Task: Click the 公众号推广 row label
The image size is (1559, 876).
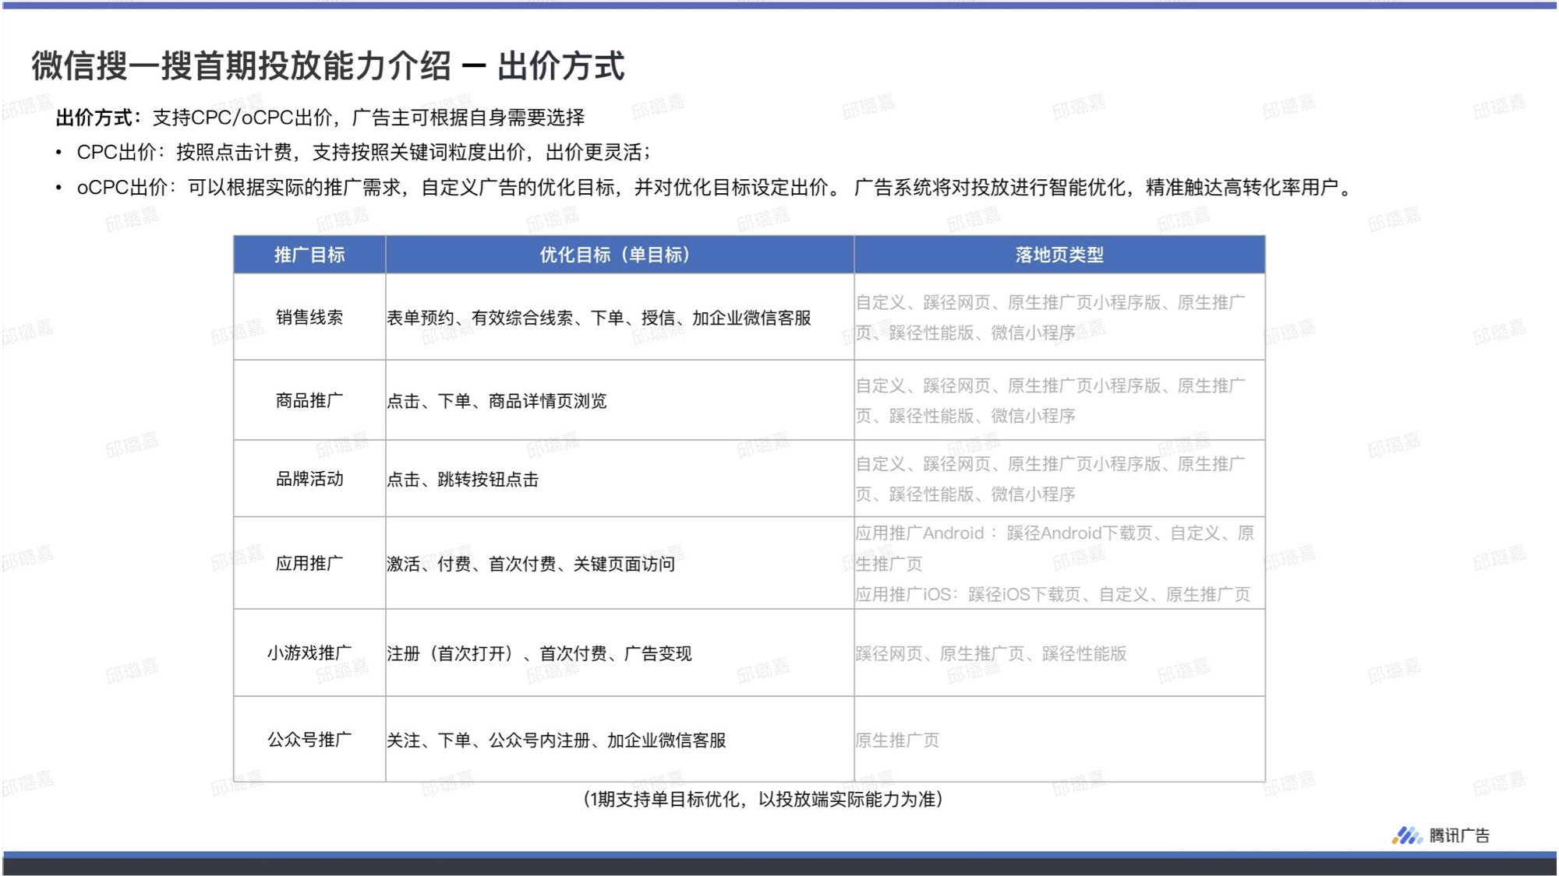Action: 309,739
